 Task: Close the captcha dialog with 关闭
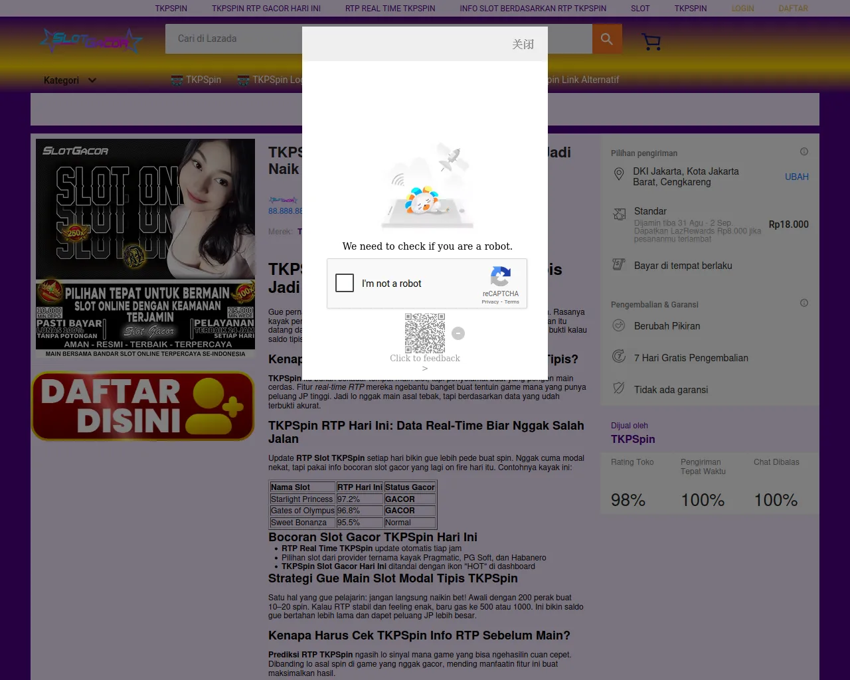click(523, 44)
